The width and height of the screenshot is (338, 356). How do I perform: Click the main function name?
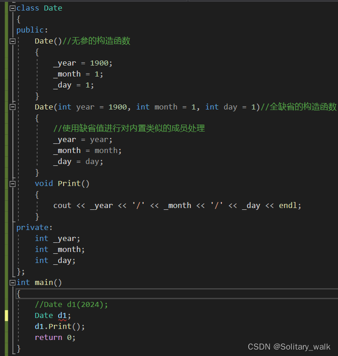coord(44,283)
